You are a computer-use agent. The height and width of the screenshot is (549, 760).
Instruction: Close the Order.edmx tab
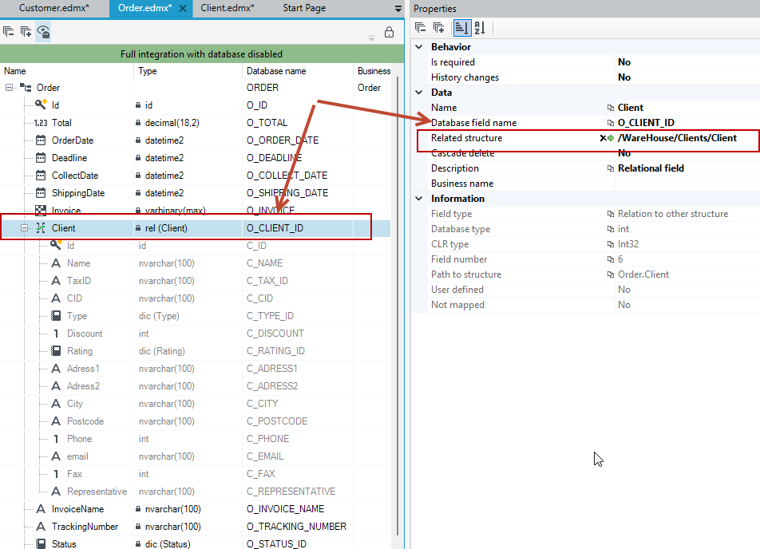coord(183,8)
